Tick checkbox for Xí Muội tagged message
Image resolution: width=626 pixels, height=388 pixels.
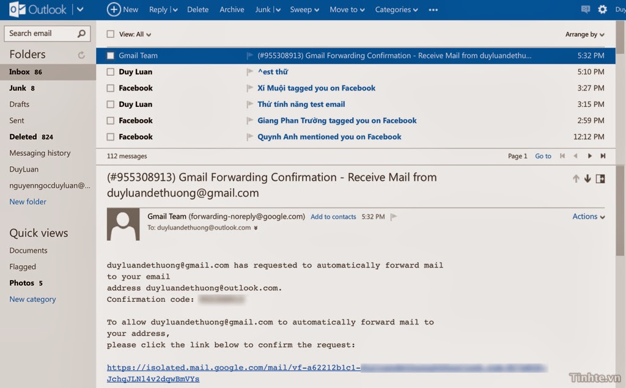coord(110,88)
